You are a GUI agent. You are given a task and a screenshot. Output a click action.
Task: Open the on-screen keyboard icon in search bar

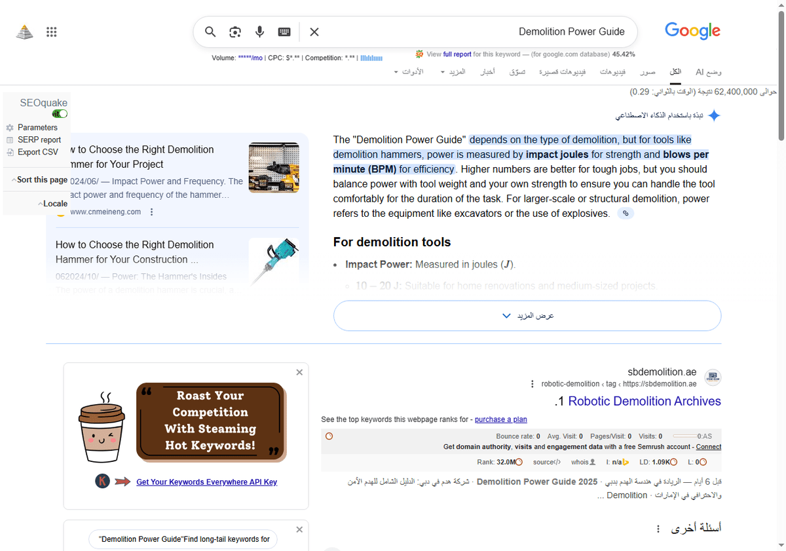click(x=284, y=31)
